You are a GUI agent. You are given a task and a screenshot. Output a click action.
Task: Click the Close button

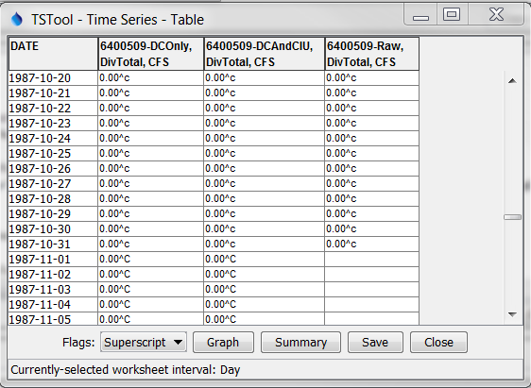[438, 343]
